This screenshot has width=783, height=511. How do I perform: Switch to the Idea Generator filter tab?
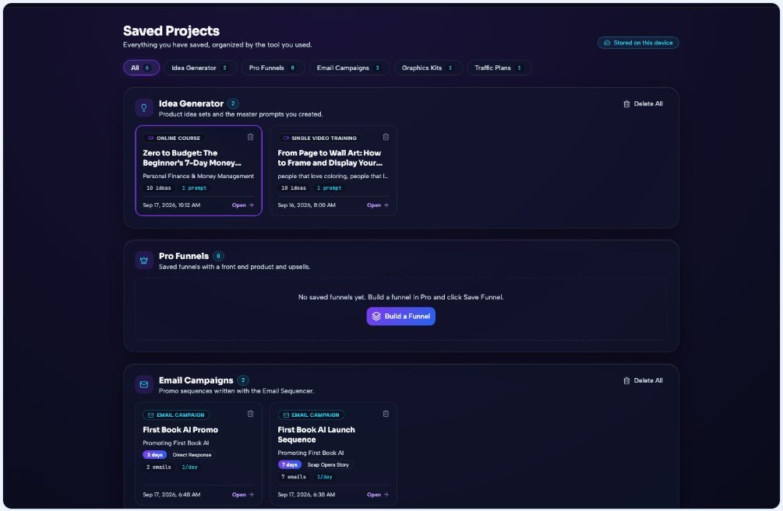pos(199,68)
